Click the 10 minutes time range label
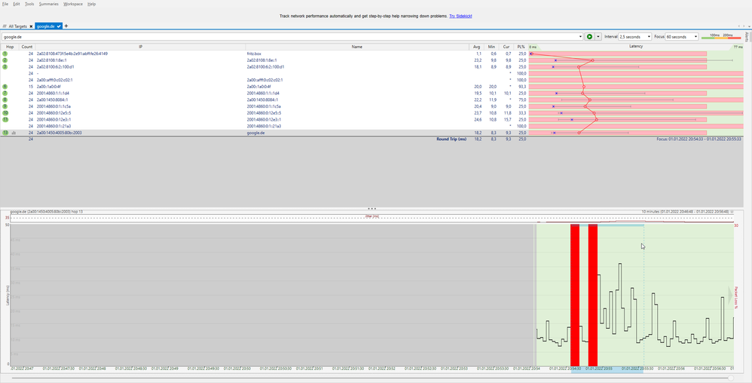The width and height of the screenshot is (752, 383). [686, 211]
